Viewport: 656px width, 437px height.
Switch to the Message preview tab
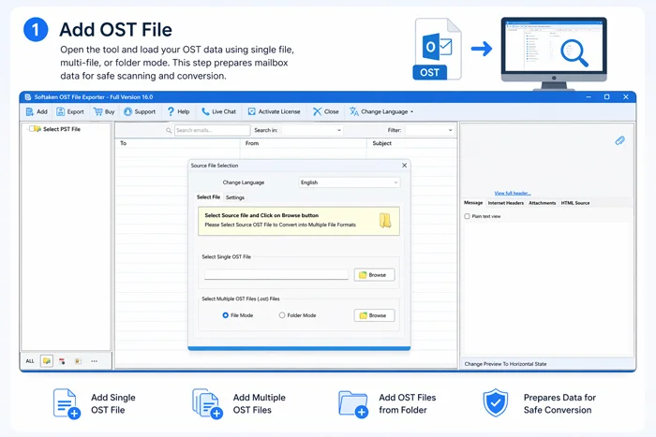(473, 203)
